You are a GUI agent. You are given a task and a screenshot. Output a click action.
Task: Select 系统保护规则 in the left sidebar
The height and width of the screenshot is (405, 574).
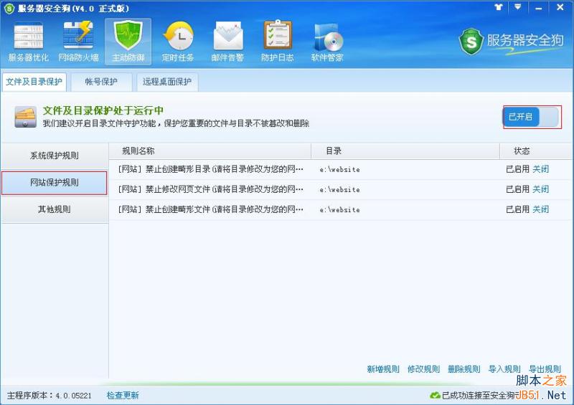click(x=55, y=156)
